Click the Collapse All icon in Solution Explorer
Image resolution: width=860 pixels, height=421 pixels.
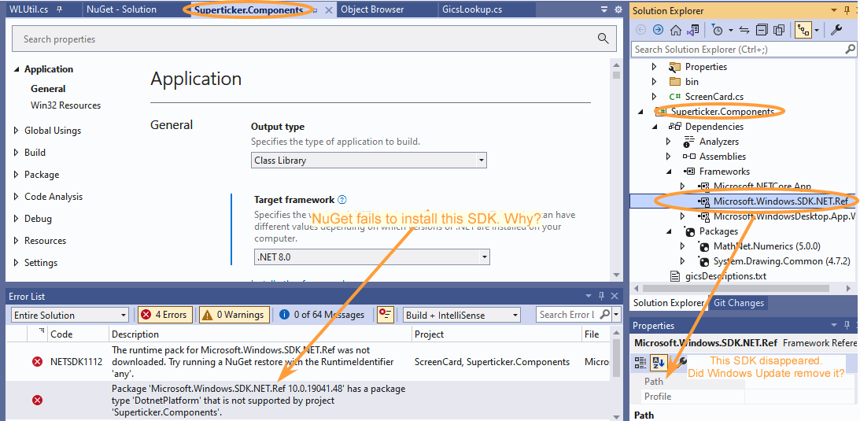[762, 30]
